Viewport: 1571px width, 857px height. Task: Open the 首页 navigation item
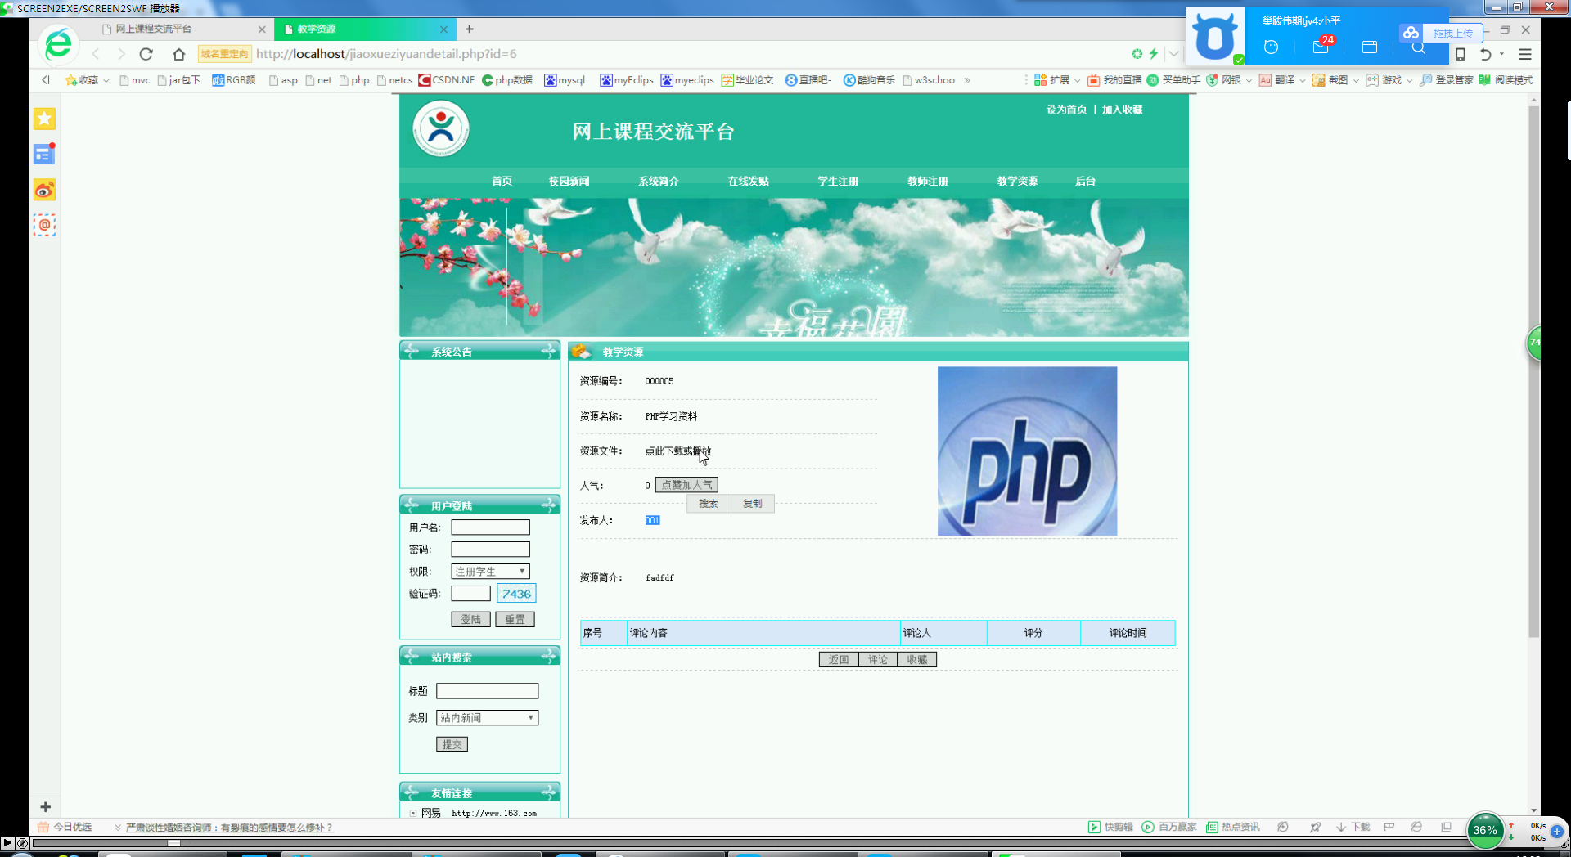tap(502, 182)
